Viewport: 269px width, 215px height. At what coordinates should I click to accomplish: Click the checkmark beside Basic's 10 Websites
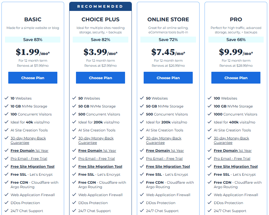coord(6,98)
